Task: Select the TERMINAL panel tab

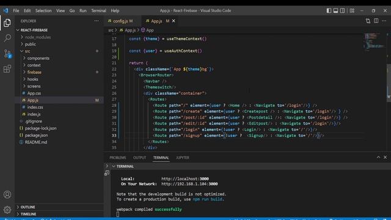Action: (x=161, y=158)
